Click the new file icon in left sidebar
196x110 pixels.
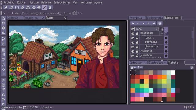pos(3,18)
